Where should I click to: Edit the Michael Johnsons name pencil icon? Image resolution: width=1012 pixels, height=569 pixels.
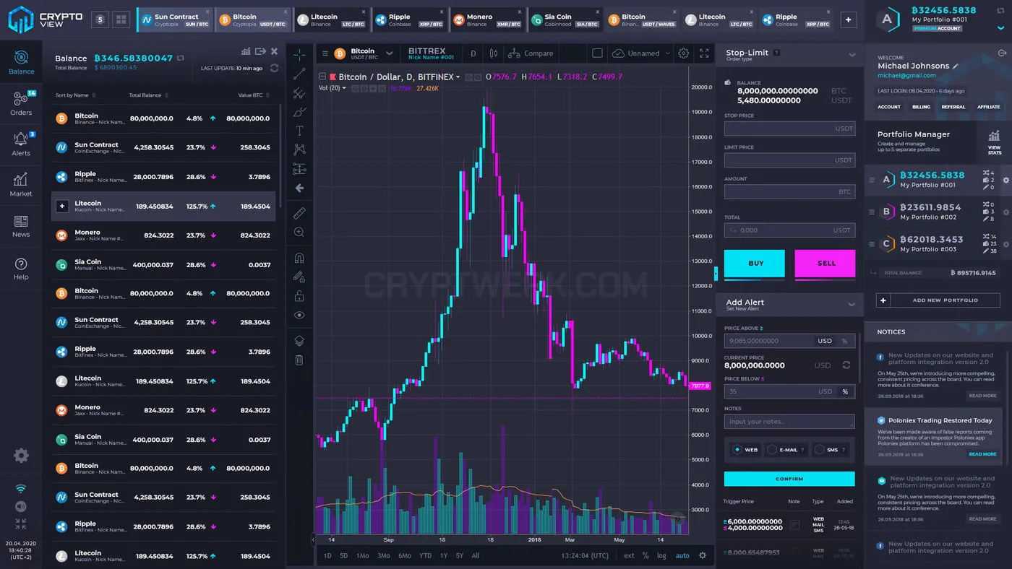956,66
